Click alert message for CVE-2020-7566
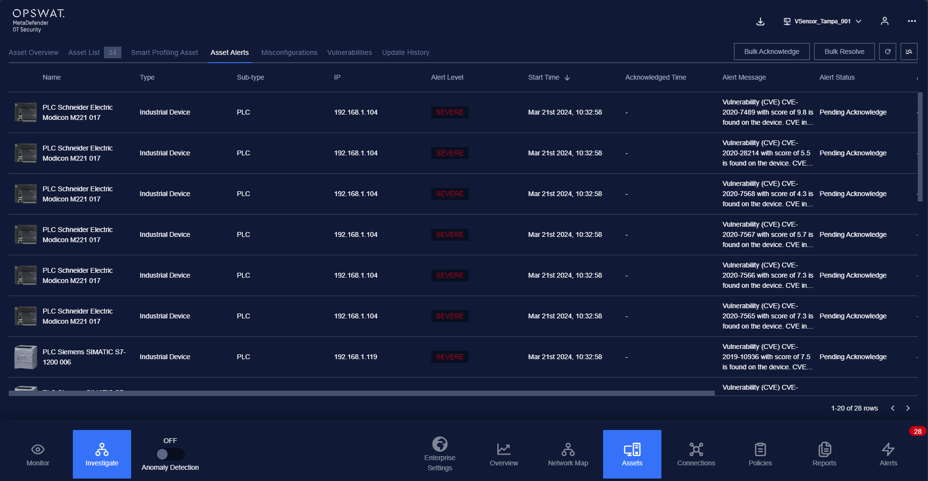 pyautogui.click(x=768, y=275)
